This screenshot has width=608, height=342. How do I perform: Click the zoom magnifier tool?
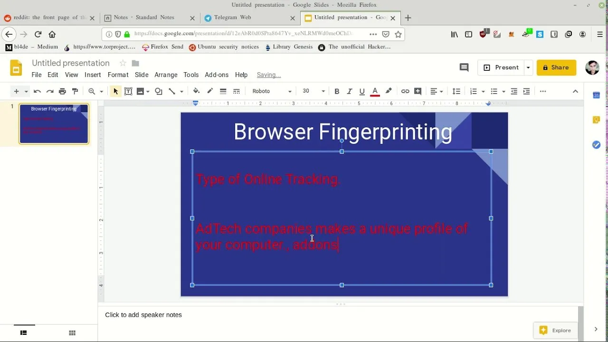[x=92, y=91]
